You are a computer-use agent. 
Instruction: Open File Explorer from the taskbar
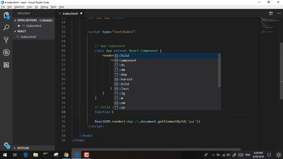[35, 155]
